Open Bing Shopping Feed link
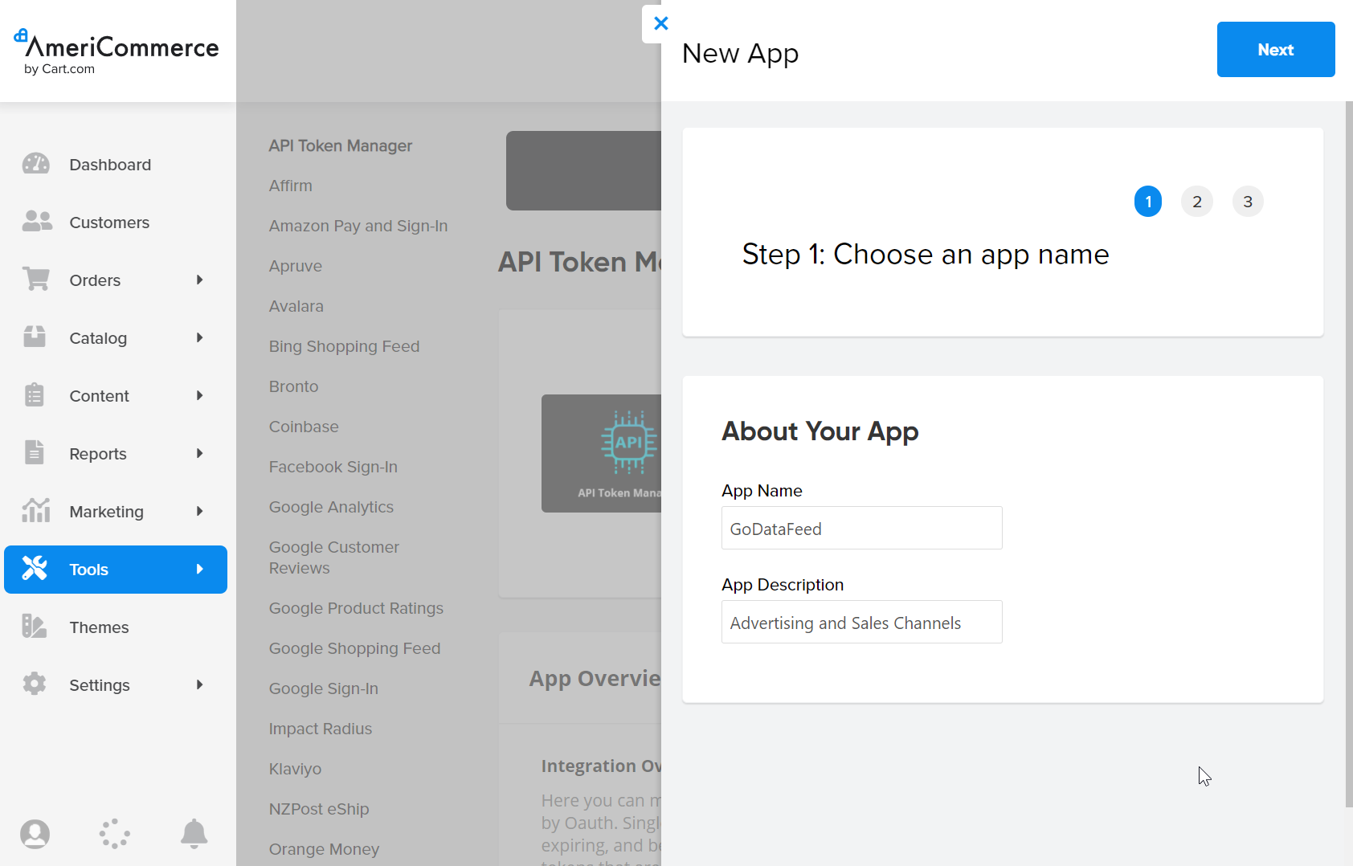The height and width of the screenshot is (866, 1353). [344, 346]
